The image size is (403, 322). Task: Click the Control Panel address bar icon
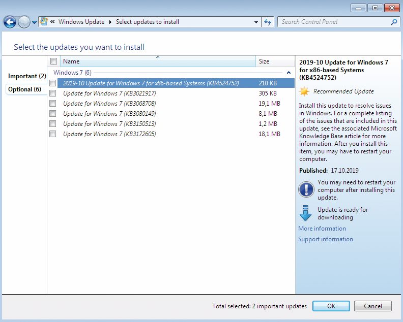[44, 22]
